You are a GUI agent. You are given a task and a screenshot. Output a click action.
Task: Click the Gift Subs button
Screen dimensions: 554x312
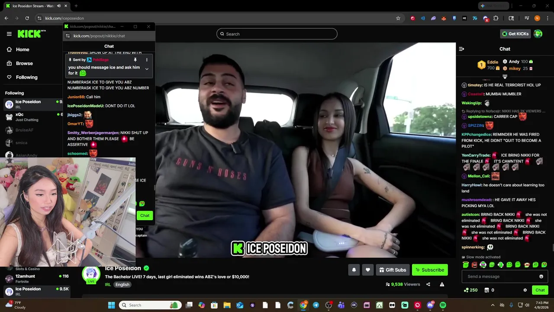coord(393,270)
